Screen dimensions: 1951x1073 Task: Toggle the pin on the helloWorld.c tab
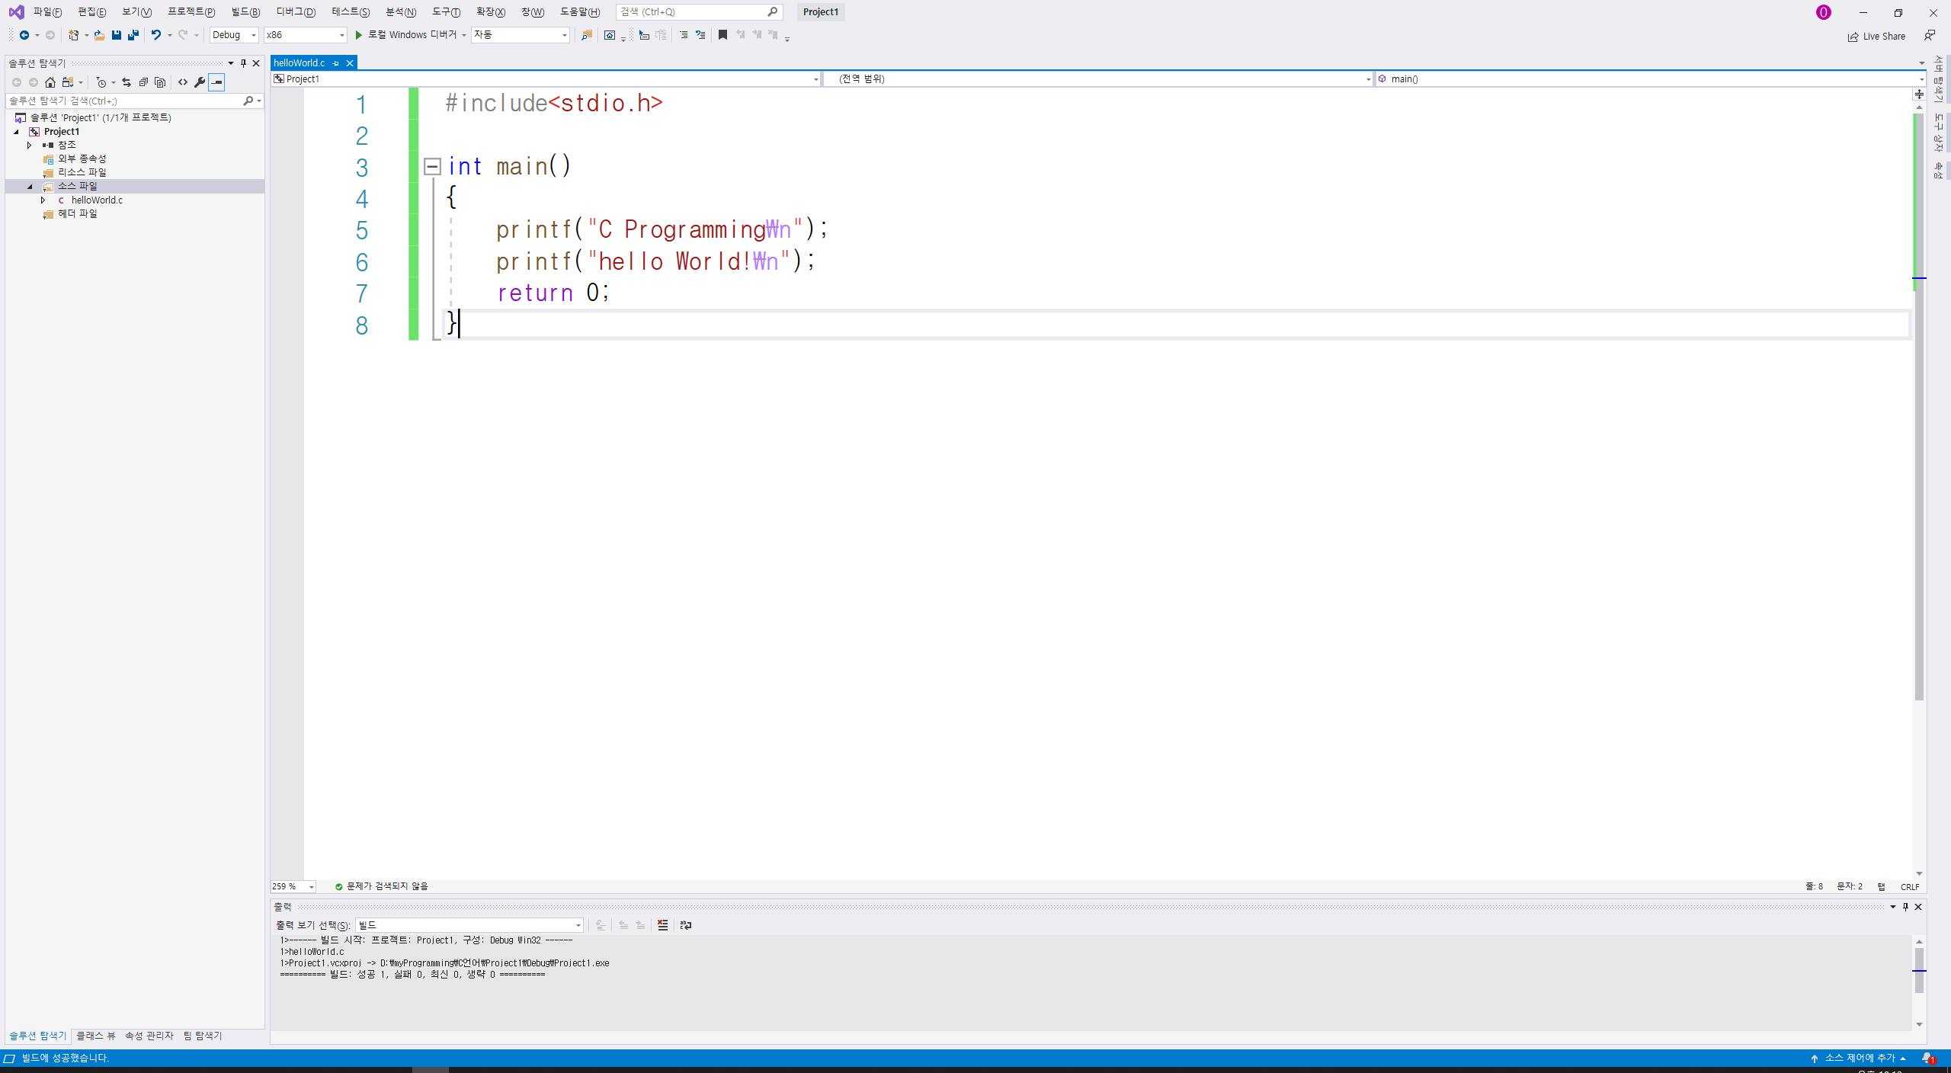pos(335,63)
